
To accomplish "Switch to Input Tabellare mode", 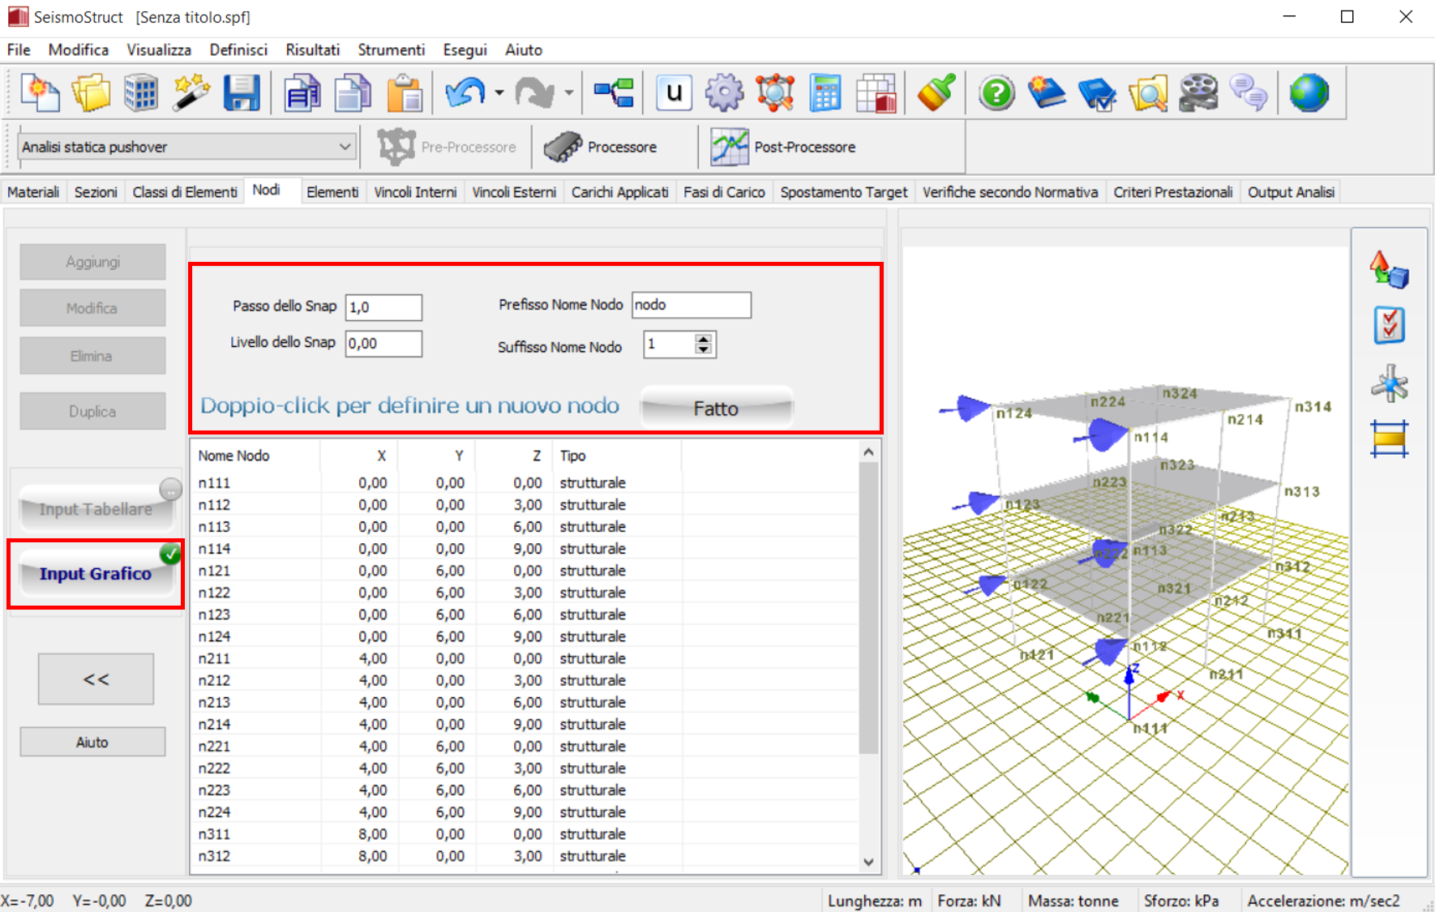I will click(96, 509).
